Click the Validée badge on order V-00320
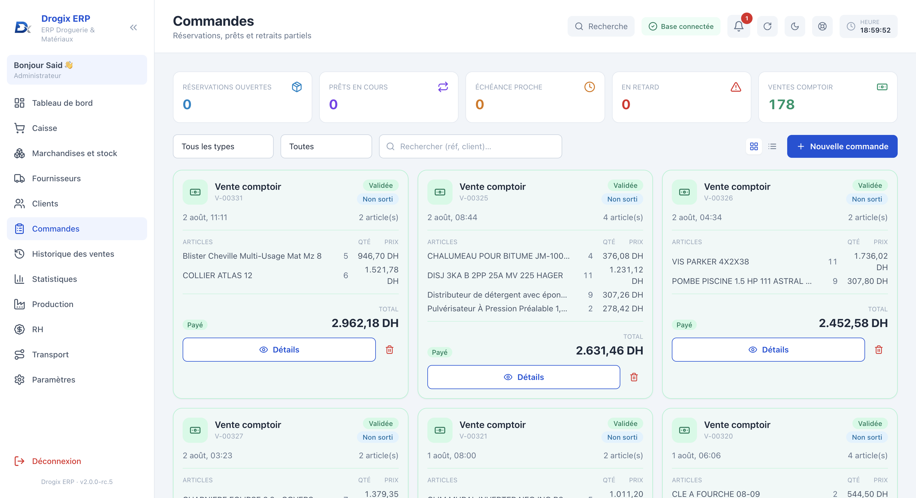 870,423
